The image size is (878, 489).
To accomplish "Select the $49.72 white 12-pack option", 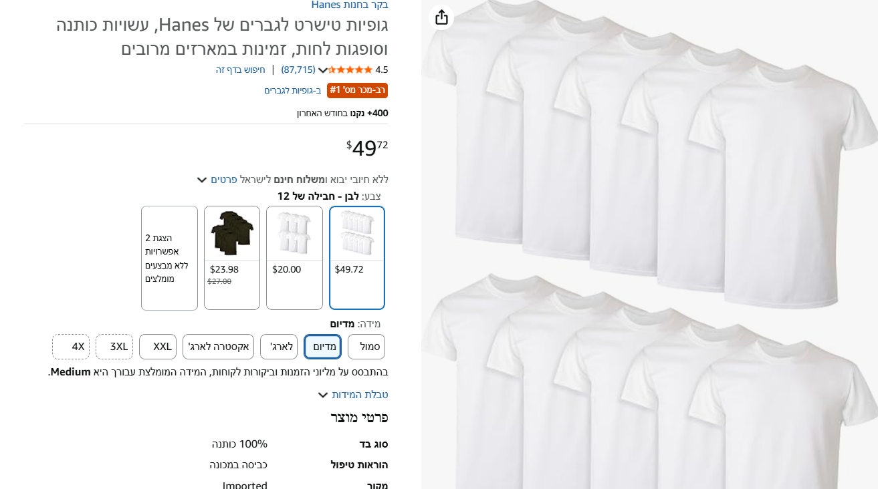I will tap(357, 257).
